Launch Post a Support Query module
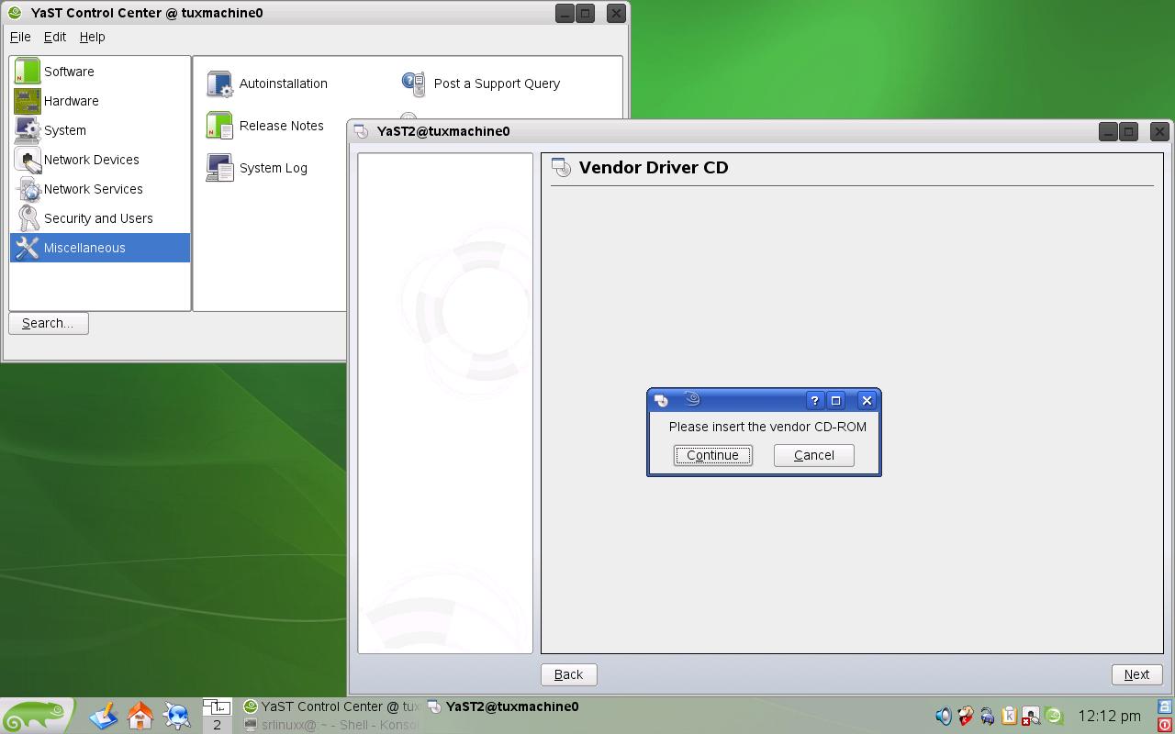The height and width of the screenshot is (734, 1175). tap(481, 83)
